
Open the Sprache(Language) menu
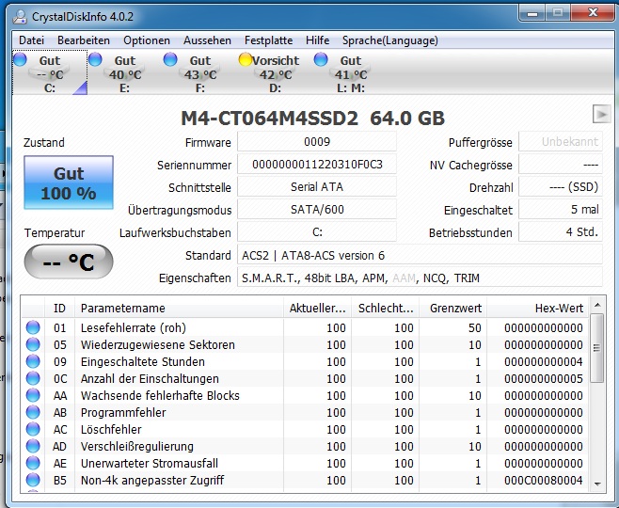tap(390, 40)
